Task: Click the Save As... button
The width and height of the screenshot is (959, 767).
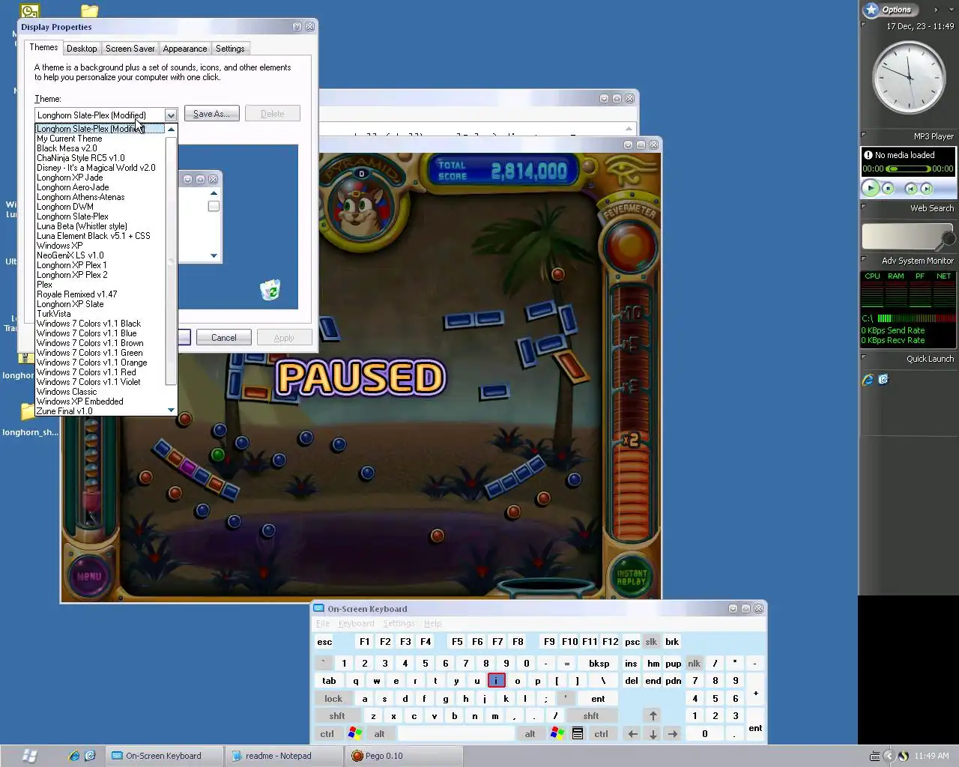Action: [212, 114]
